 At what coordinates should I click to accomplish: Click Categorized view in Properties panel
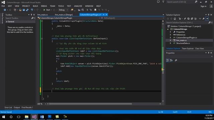coord(168,60)
